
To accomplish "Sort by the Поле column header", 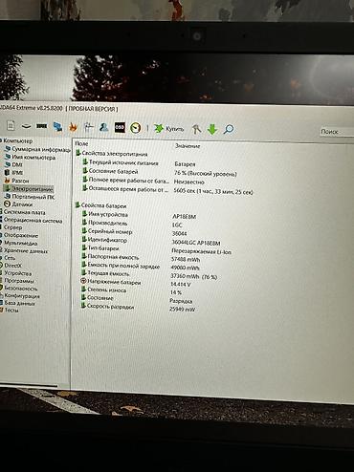I will point(81,144).
